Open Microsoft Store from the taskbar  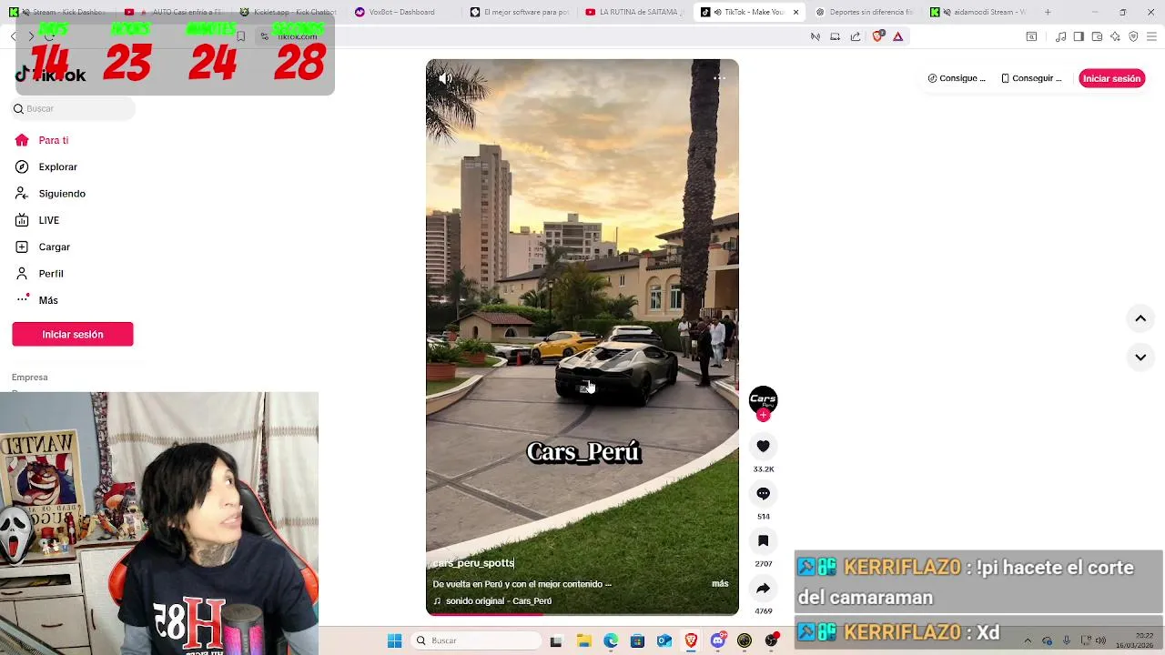pyautogui.click(x=637, y=640)
